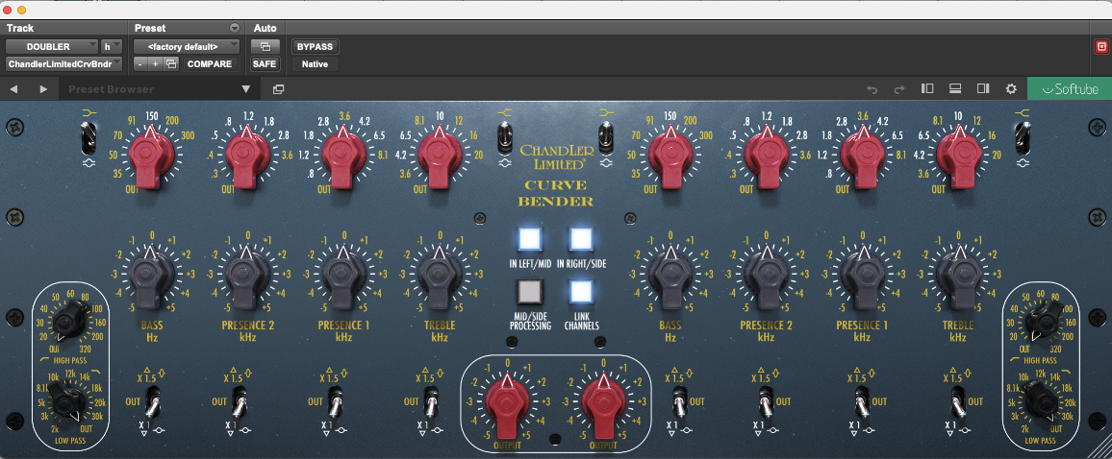Image resolution: width=1112 pixels, height=459 pixels.
Task: Select previous setting with minus button
Action: [x=140, y=63]
